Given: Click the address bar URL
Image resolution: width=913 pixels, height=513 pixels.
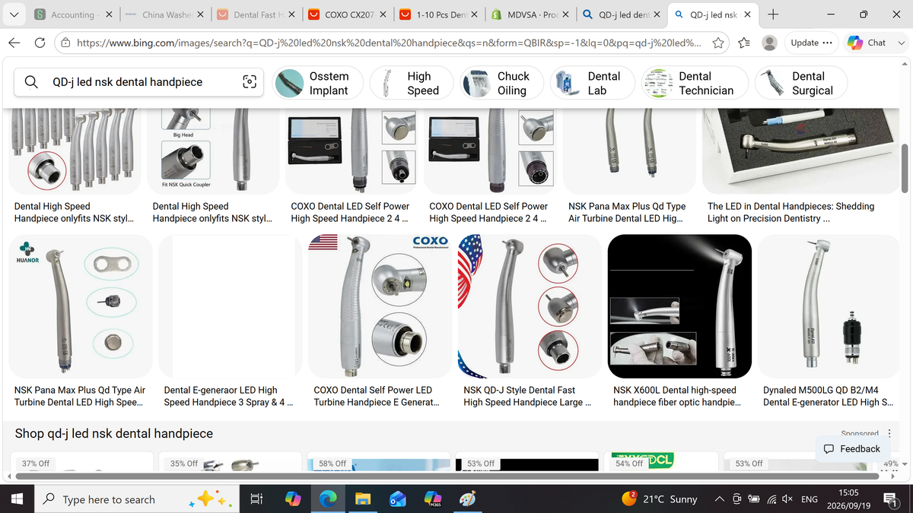Looking at the screenshot, I should point(390,43).
